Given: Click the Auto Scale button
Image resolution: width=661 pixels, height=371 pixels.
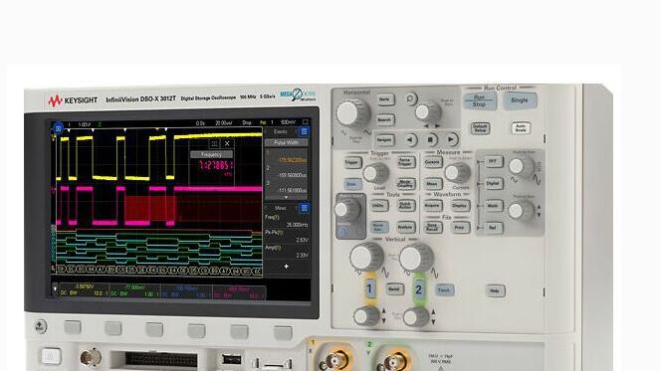Looking at the screenshot, I should [x=521, y=128].
